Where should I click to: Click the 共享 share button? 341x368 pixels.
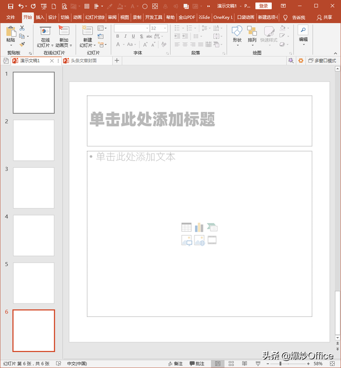tap(324, 18)
